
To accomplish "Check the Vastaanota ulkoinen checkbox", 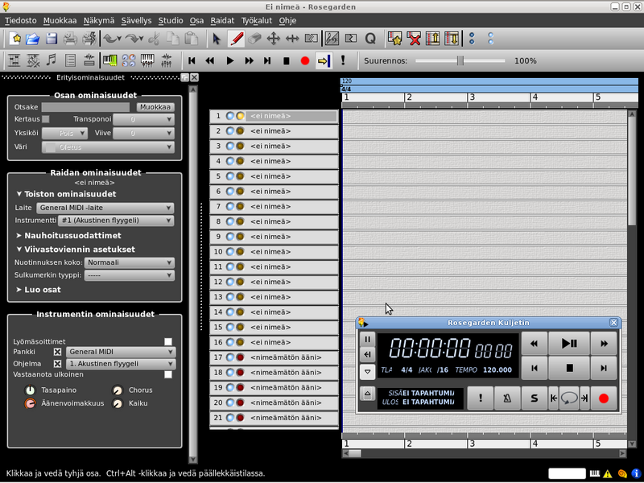I will tap(168, 374).
